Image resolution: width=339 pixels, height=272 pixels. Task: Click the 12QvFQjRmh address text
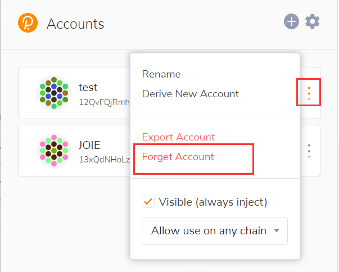coord(104,102)
